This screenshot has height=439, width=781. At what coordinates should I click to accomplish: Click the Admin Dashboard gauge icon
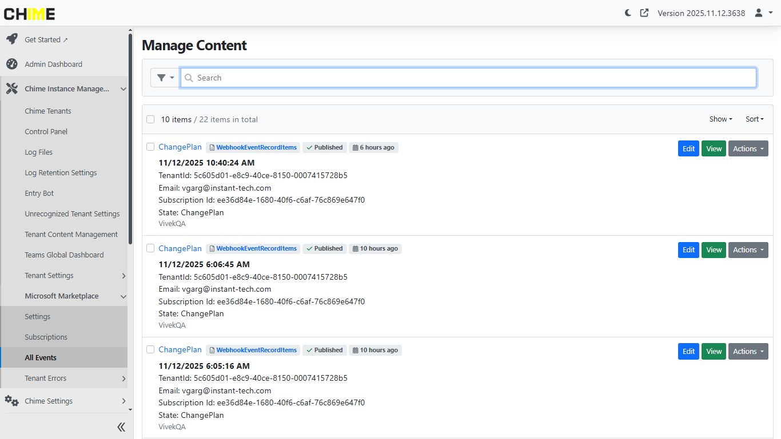click(11, 64)
